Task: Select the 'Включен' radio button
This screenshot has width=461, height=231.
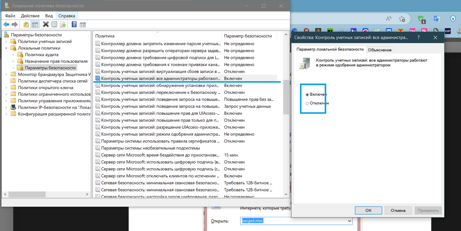Action: (x=307, y=95)
